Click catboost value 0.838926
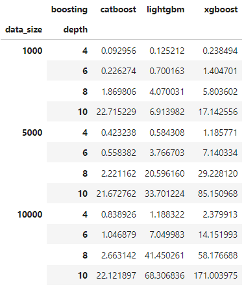The width and height of the screenshot is (244, 289). pos(119,214)
